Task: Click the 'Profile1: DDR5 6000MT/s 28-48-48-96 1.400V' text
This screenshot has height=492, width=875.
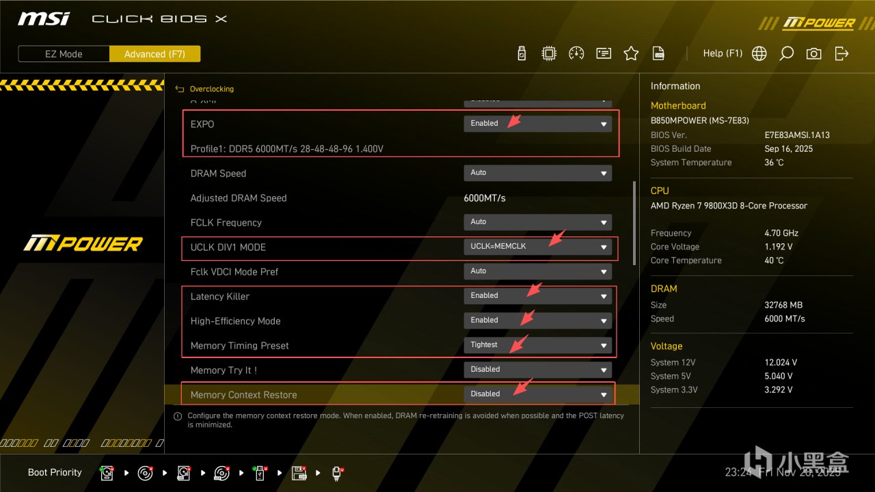Action: point(286,149)
